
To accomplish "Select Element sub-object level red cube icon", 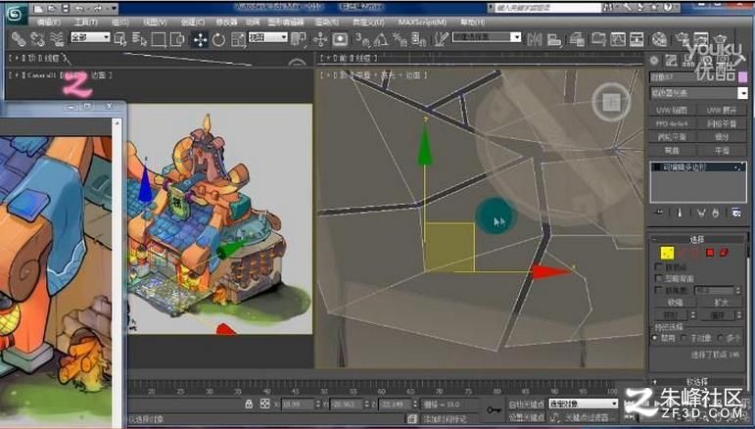I will 724,253.
